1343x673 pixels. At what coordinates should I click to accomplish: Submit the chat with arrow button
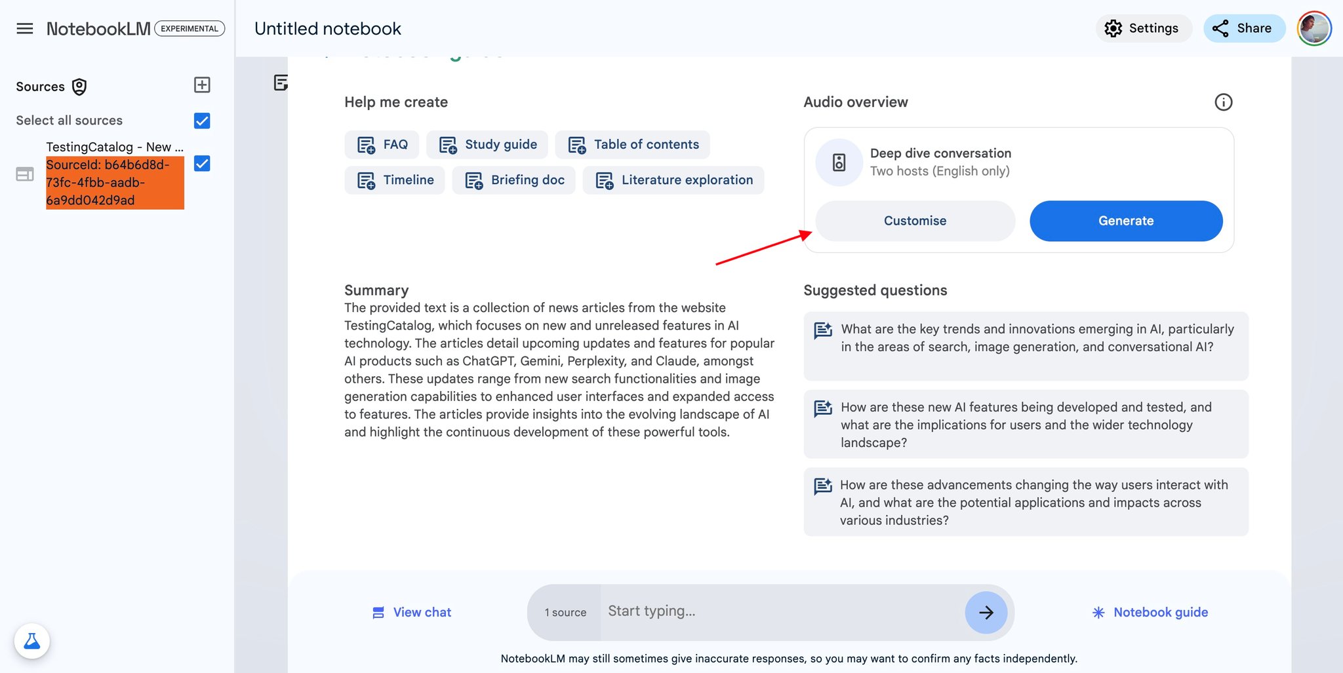(x=986, y=613)
